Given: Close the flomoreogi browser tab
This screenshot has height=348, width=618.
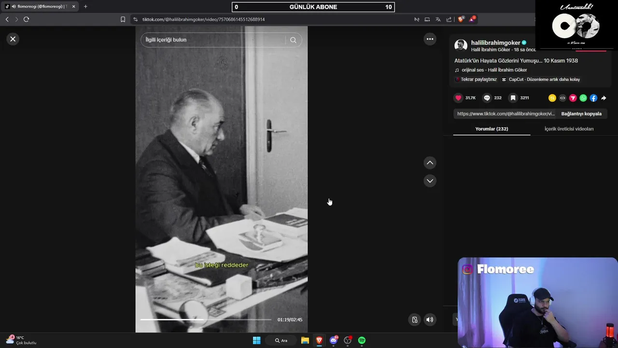Looking at the screenshot, I should click(x=73, y=7).
